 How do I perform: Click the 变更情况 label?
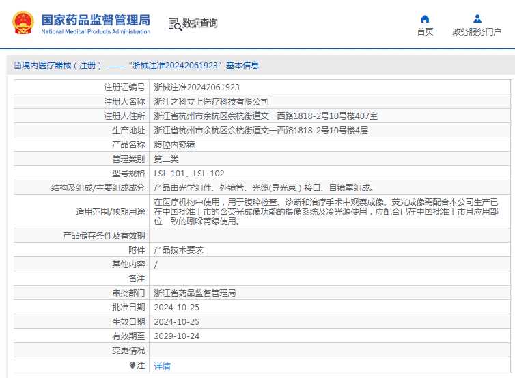coord(128,351)
